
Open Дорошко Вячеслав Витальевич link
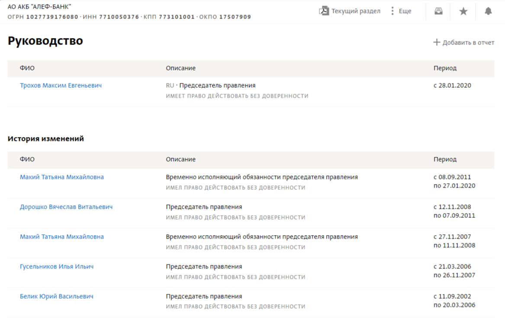click(66, 207)
